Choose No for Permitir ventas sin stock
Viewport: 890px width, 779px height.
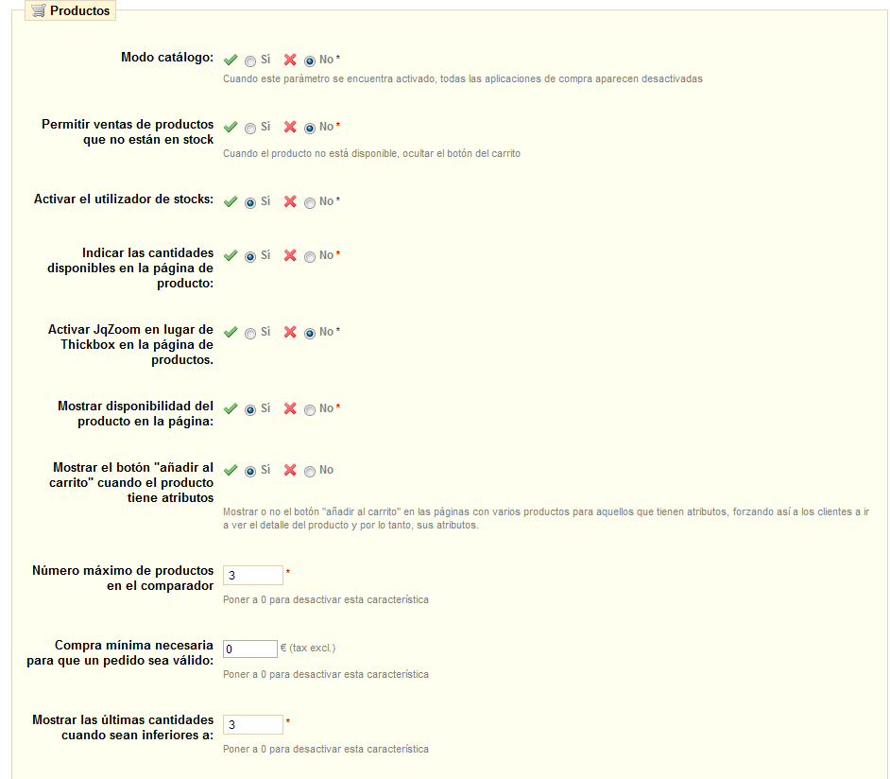pyautogui.click(x=309, y=129)
